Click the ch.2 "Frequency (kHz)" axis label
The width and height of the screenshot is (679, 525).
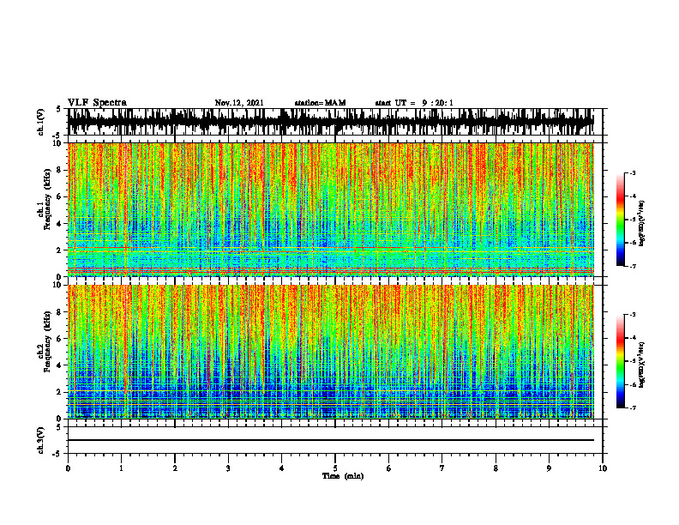[47, 341]
